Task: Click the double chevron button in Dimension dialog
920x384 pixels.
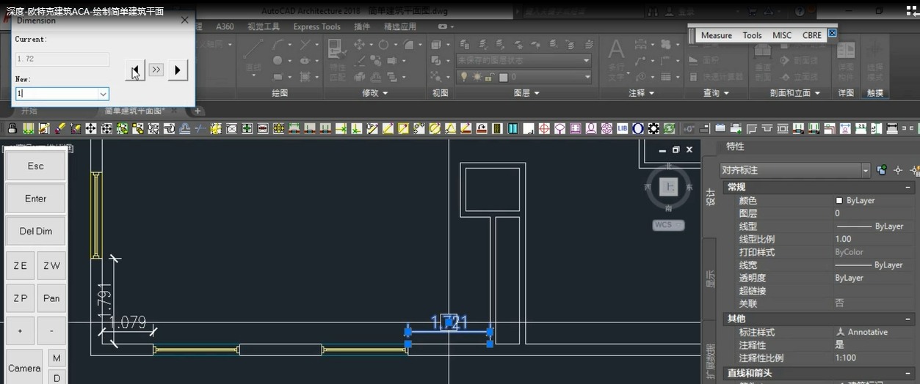Action: [x=156, y=70]
